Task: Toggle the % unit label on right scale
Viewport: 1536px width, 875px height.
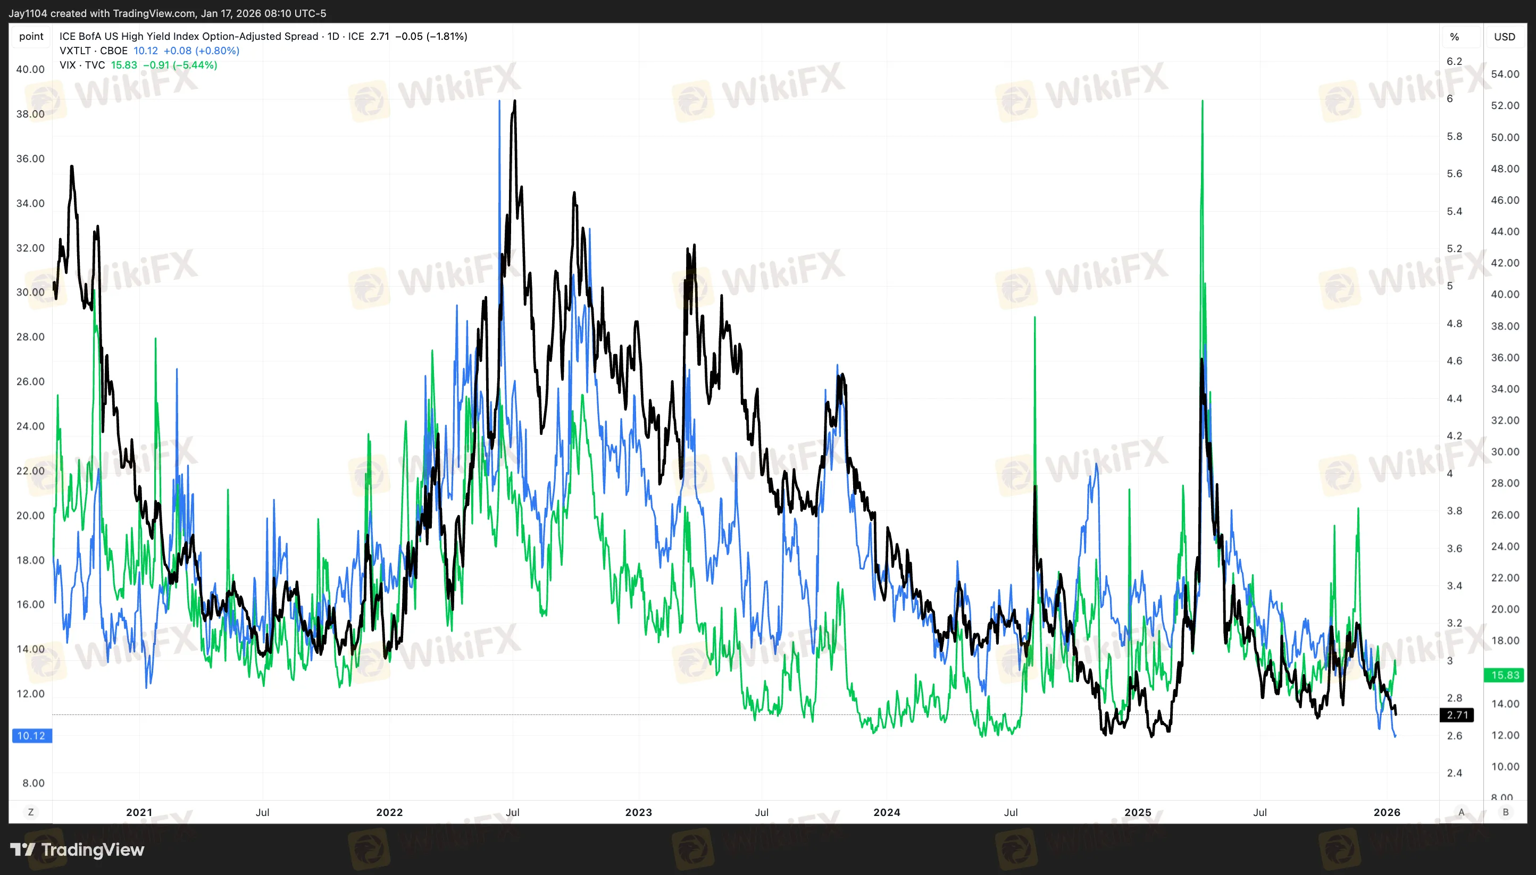Action: (x=1454, y=37)
